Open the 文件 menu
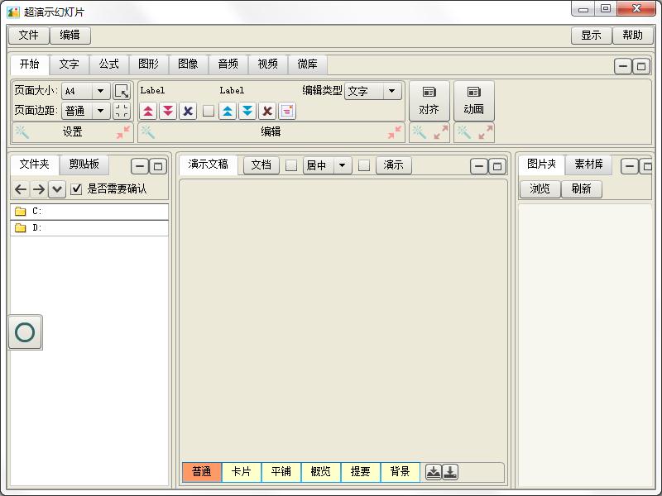This screenshot has width=662, height=496. pyautogui.click(x=29, y=36)
